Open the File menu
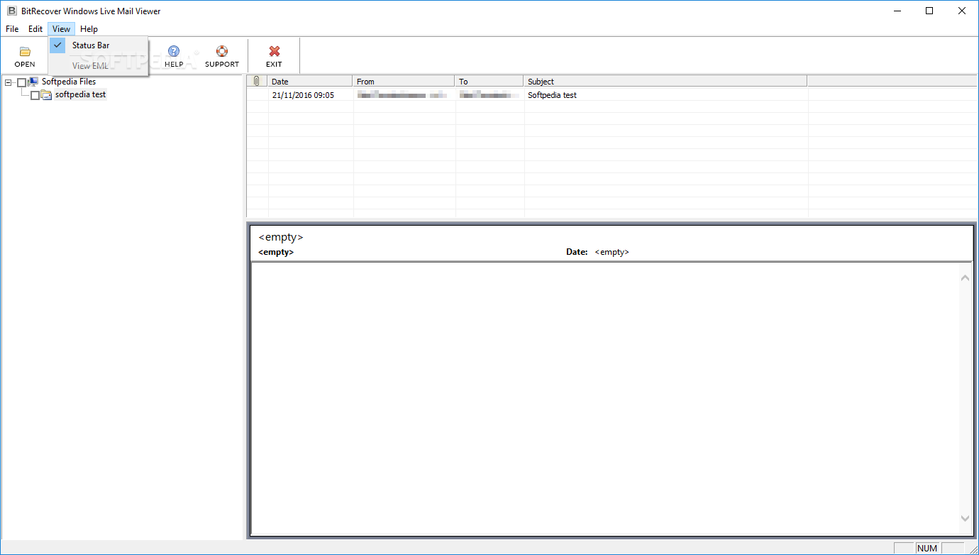Viewport: 979px width, 555px height. (x=12, y=29)
